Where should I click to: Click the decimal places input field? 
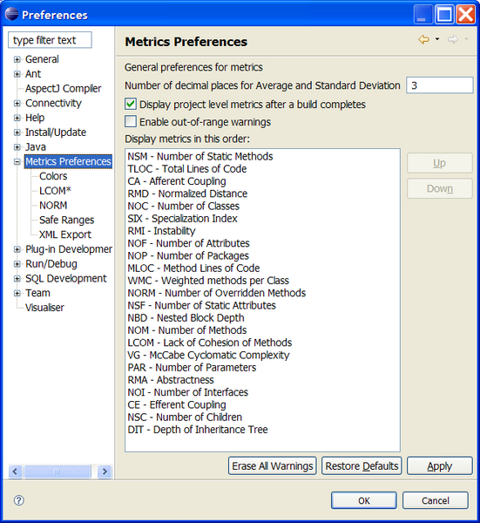tap(440, 85)
